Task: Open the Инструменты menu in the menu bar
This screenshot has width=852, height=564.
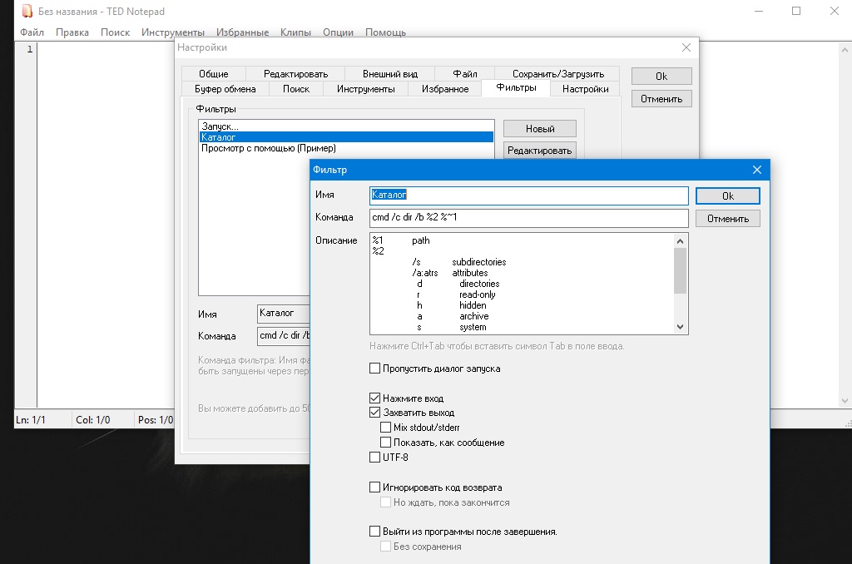Action: [173, 32]
